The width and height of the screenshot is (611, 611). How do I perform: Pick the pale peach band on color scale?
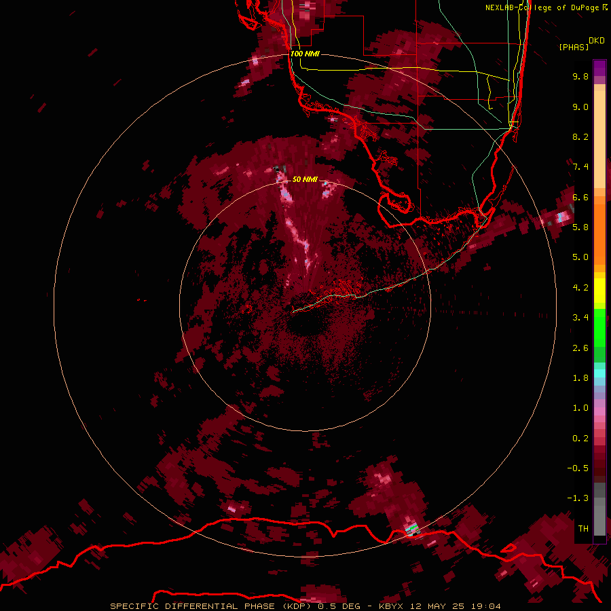[x=599, y=139]
